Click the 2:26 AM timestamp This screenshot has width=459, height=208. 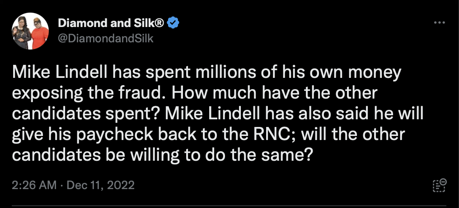pyautogui.click(x=34, y=185)
